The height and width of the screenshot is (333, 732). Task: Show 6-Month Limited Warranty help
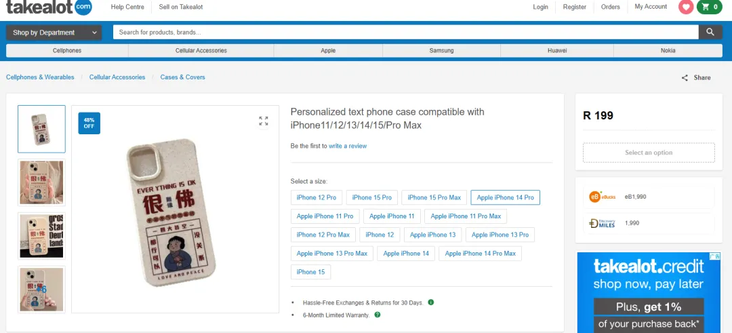click(378, 315)
